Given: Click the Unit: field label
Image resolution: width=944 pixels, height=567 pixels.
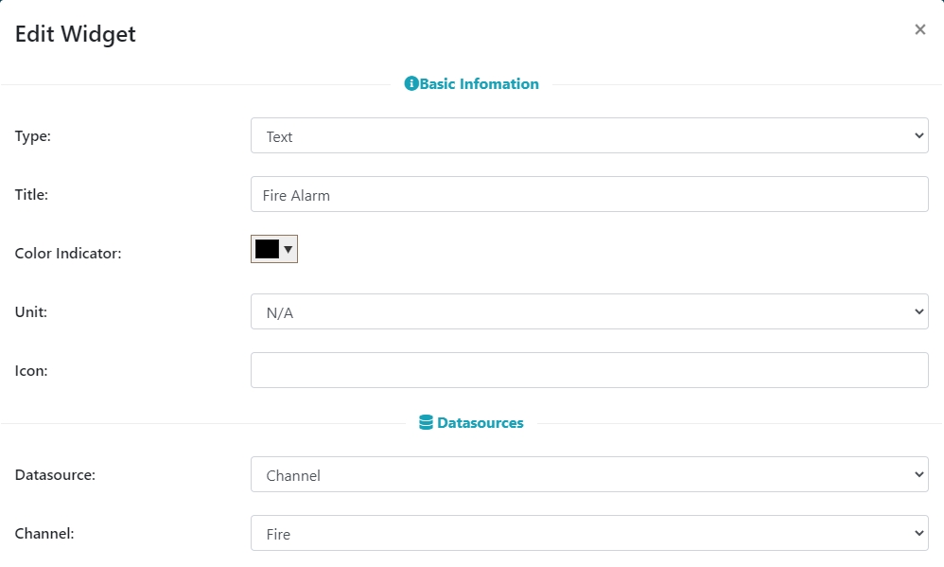Looking at the screenshot, I should [x=31, y=312].
